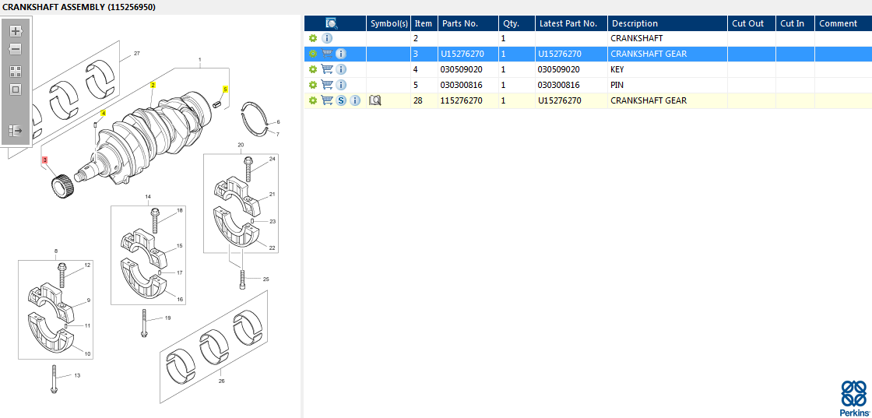Viewport: 872px width, 418px height.
Task: Add KEY item 4 to cart
Action: (327, 69)
